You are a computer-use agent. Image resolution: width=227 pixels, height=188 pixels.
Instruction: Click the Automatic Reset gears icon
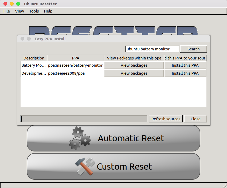pos(80,138)
